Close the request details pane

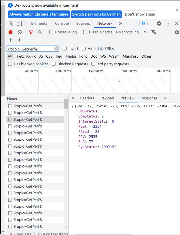click(73, 98)
